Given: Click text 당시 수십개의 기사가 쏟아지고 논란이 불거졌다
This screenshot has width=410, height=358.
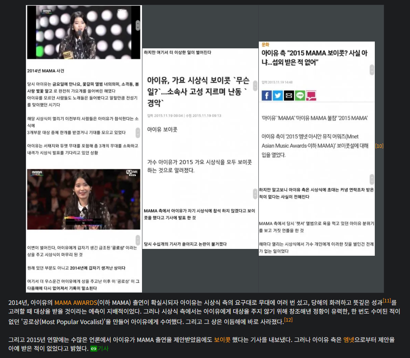Looking at the screenshot, I should (185, 244).
